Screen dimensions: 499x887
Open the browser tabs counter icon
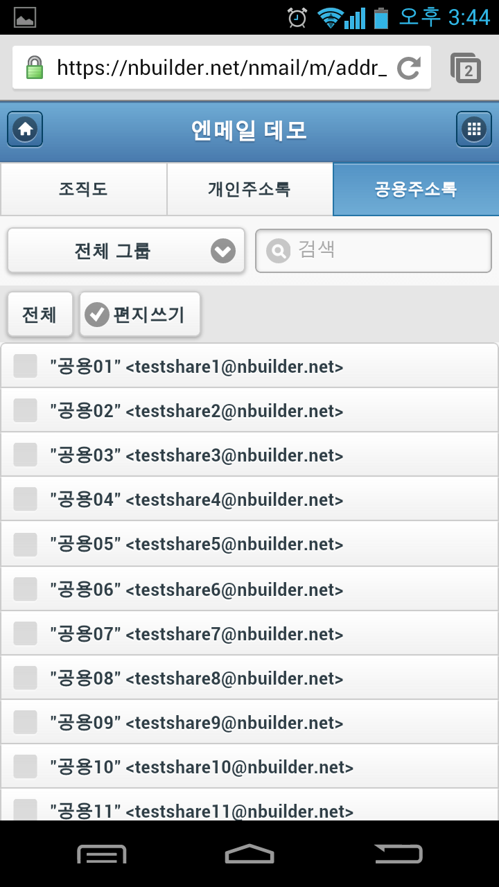coord(466,68)
